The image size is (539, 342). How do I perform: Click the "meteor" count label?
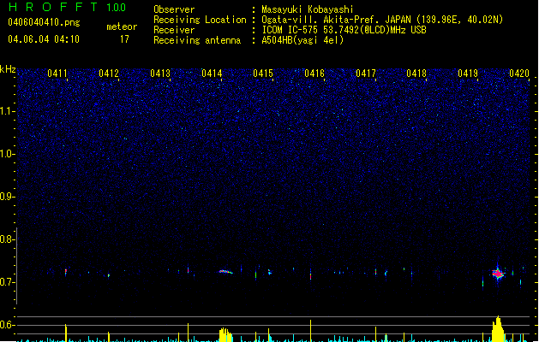[122, 27]
